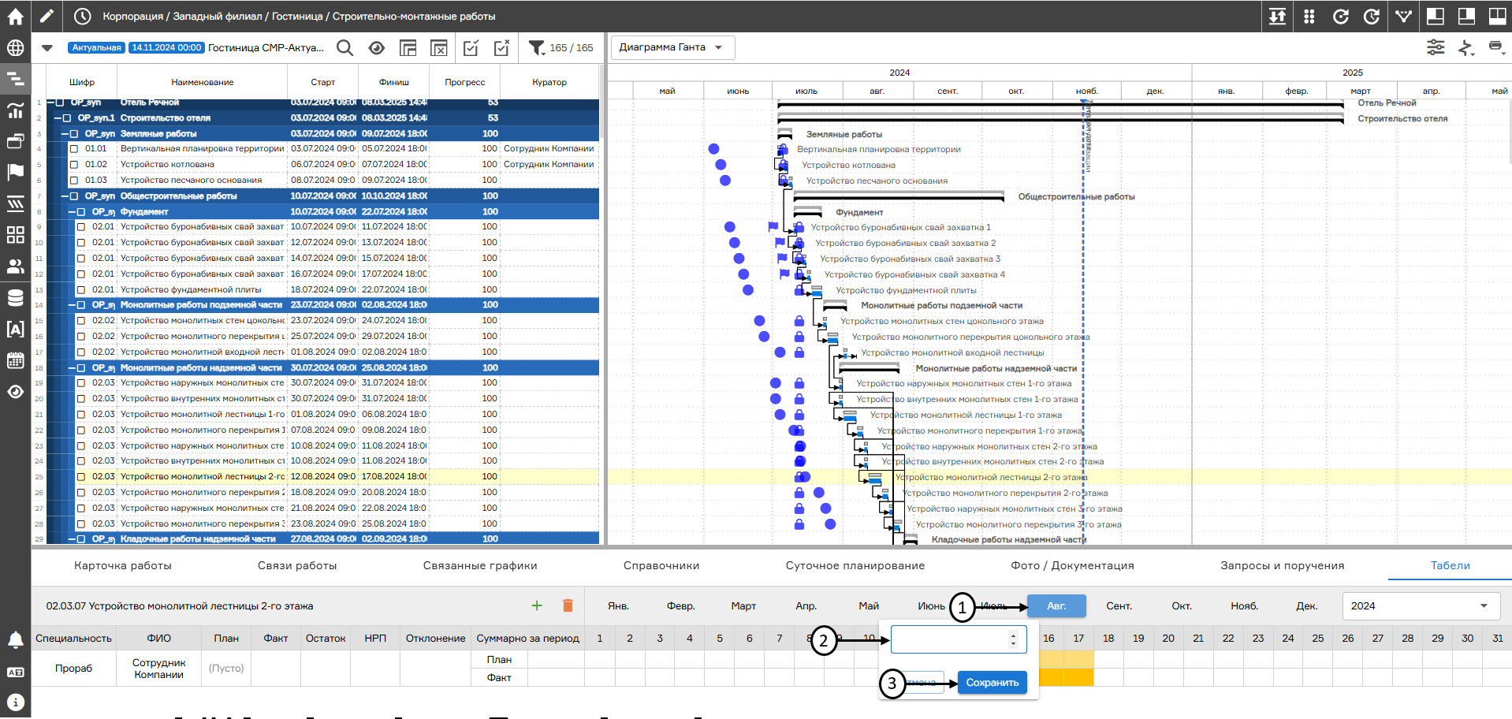
Task: Open the calendar grid sidebar icon
Action: coord(15,361)
